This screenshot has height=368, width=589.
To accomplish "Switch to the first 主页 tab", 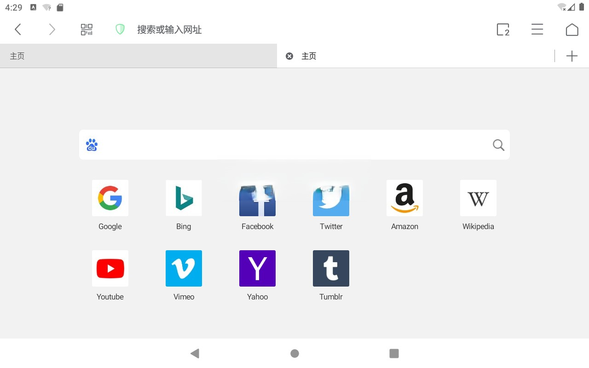I will pos(138,56).
